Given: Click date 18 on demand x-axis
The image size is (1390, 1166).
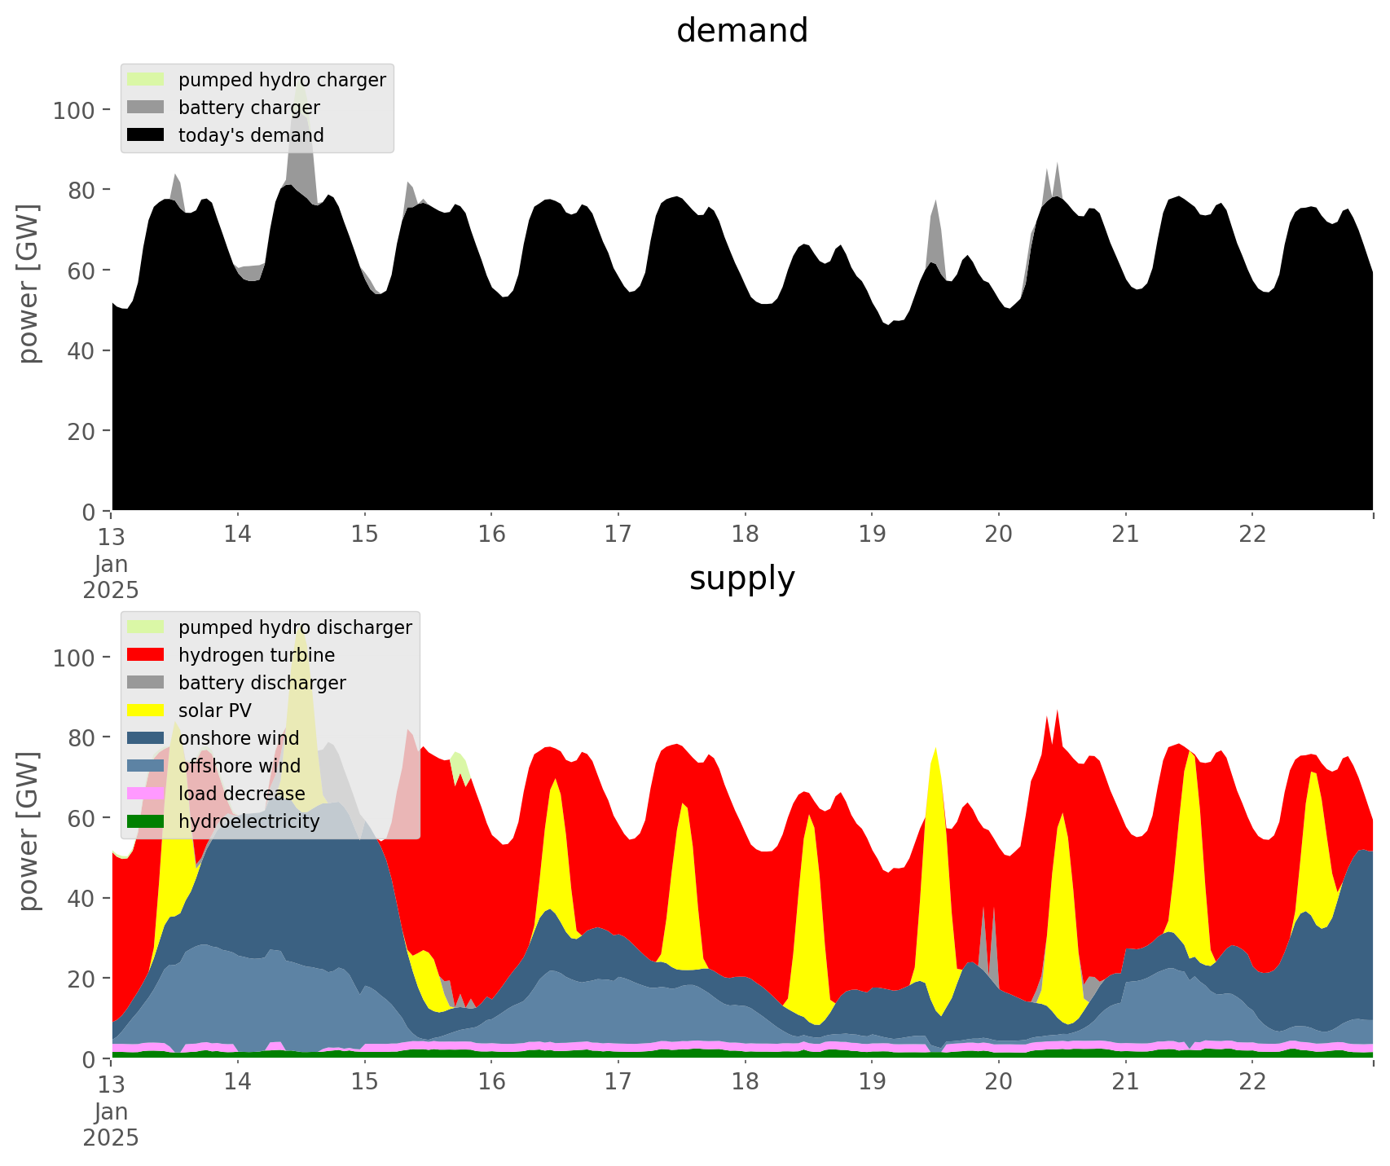Looking at the screenshot, I should click(745, 535).
